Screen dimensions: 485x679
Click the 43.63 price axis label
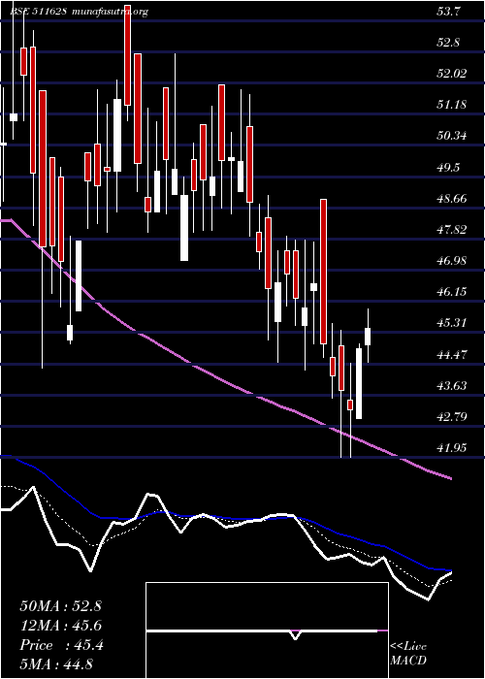pos(452,386)
